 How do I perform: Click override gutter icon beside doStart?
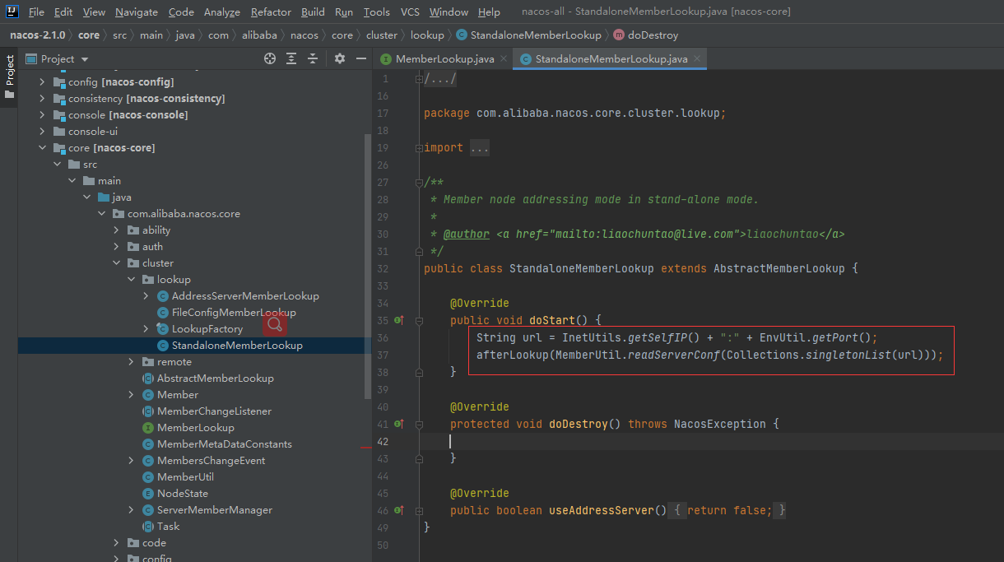click(399, 320)
